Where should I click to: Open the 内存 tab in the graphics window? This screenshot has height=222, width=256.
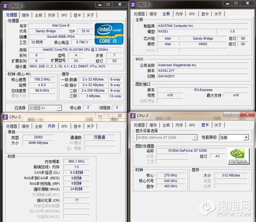tap(179, 125)
